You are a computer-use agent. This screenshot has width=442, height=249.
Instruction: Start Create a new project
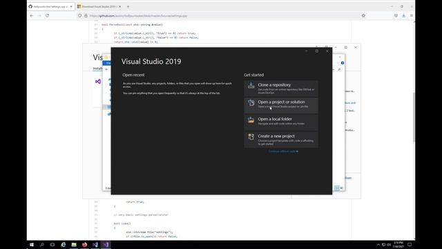point(281,140)
